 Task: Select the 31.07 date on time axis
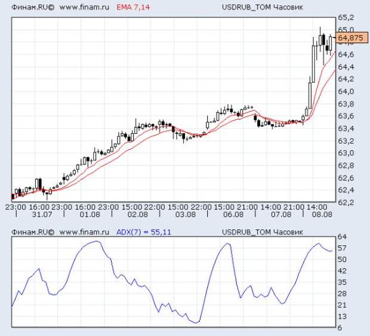coord(41,214)
